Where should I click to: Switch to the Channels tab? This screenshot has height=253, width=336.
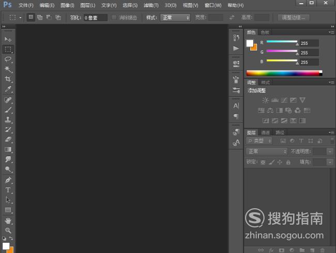coord(265,132)
